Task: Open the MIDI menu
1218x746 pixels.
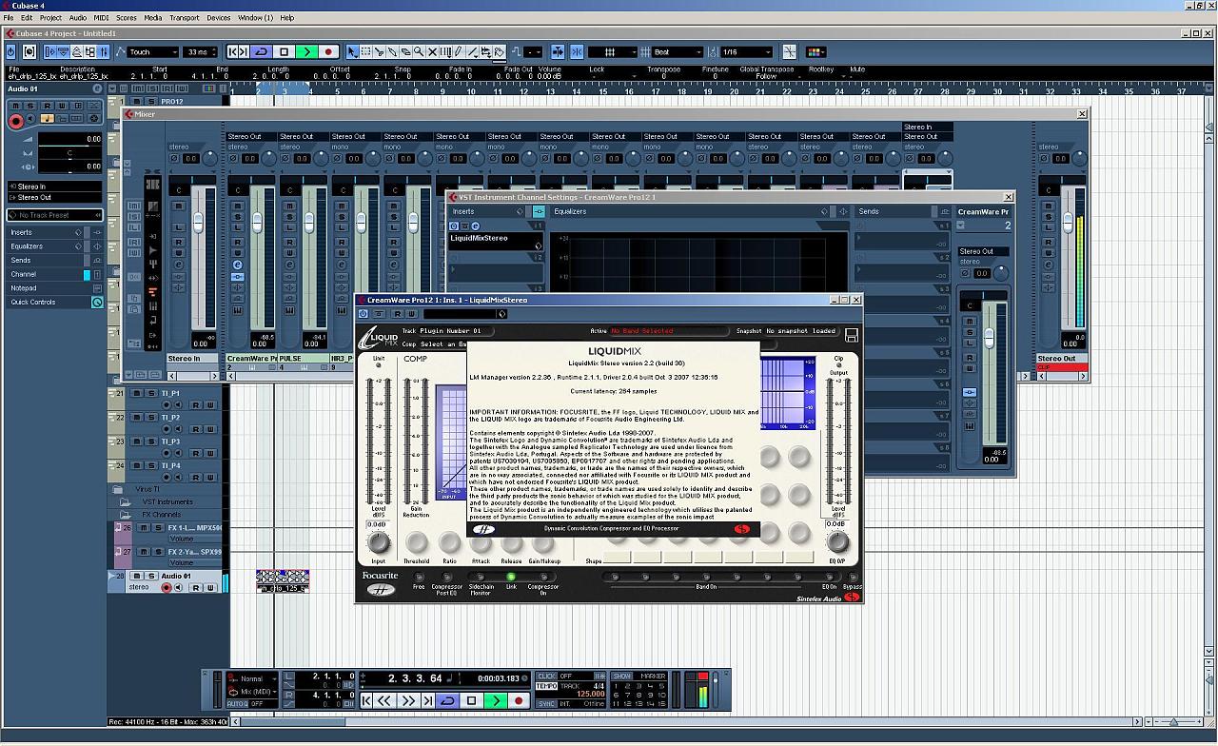Action: 101,17
